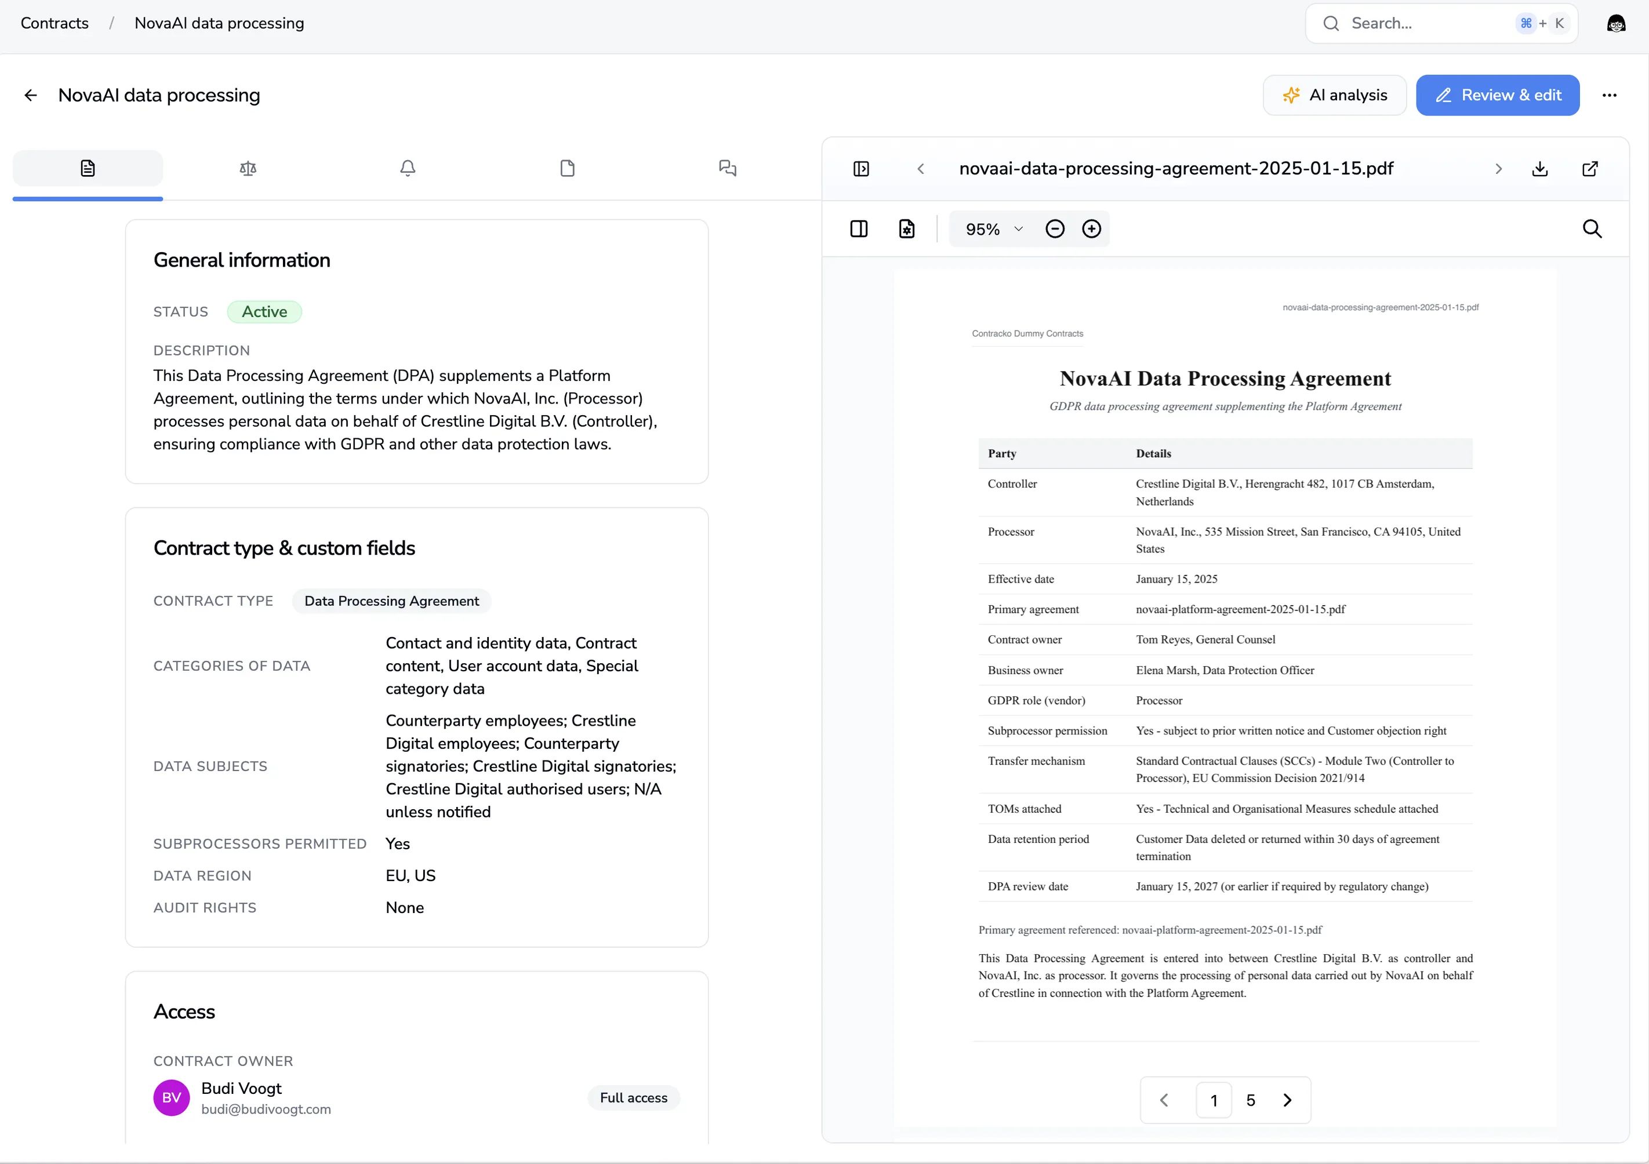Click the Review & edit button
1649x1164 pixels.
pyautogui.click(x=1498, y=95)
